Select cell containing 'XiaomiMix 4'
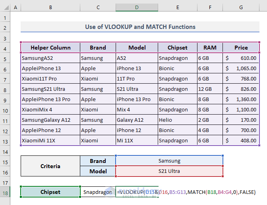The height and width of the screenshot is (205, 267). coord(50,110)
